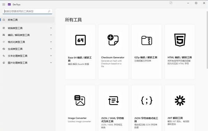The image size is (208, 131).
Task: Click the Checksum Generator file-plus icon
Action: click(x=113, y=40)
